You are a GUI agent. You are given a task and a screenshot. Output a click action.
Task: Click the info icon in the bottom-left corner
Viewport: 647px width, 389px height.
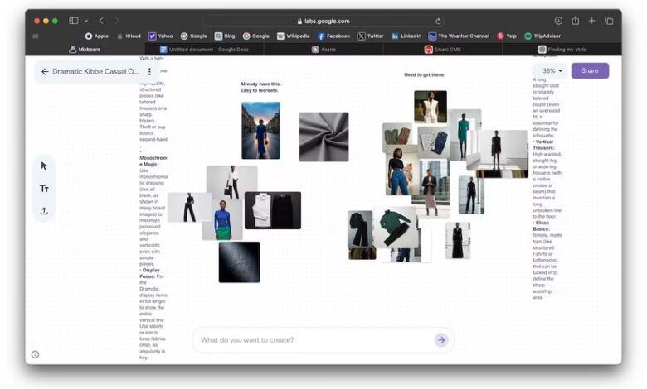(x=35, y=354)
